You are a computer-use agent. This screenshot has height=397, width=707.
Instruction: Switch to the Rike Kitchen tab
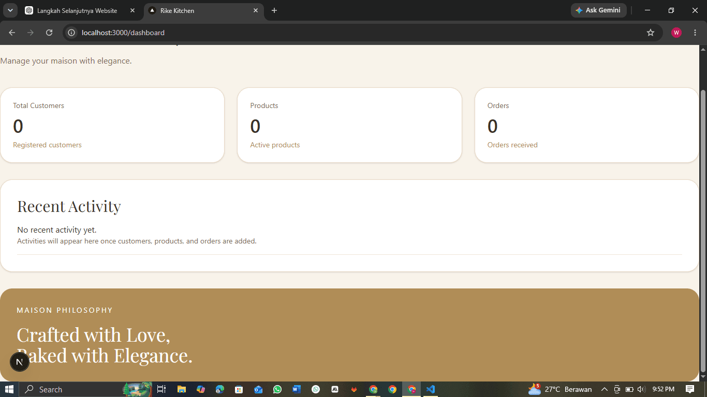(x=203, y=10)
